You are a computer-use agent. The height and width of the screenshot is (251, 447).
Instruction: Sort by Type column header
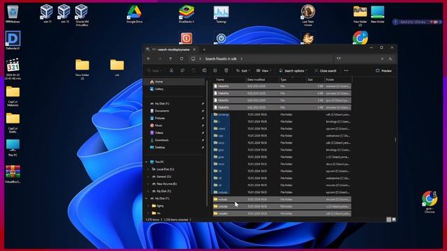[292, 79]
